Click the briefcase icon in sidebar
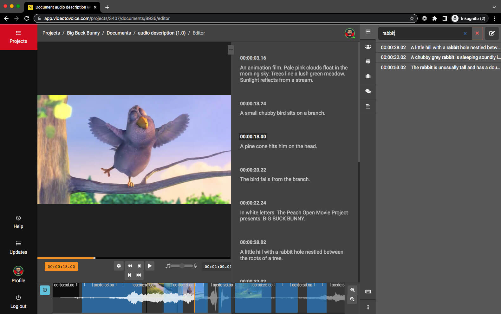This screenshot has height=314, width=501. point(368,76)
